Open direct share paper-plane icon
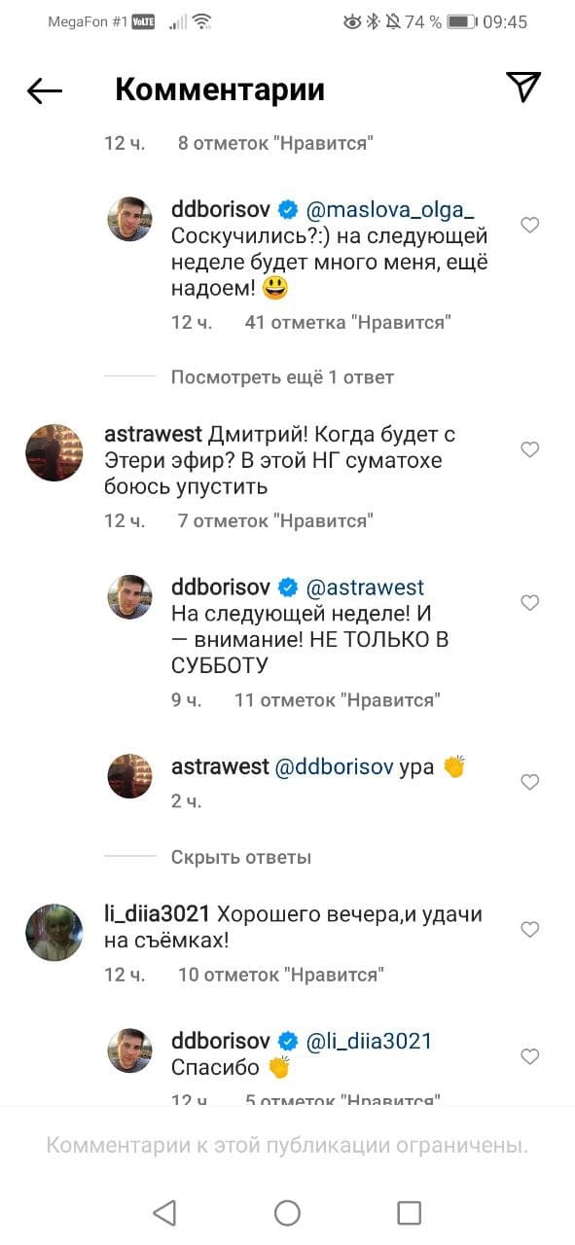Viewport: 575px width, 1245px height. click(x=523, y=88)
